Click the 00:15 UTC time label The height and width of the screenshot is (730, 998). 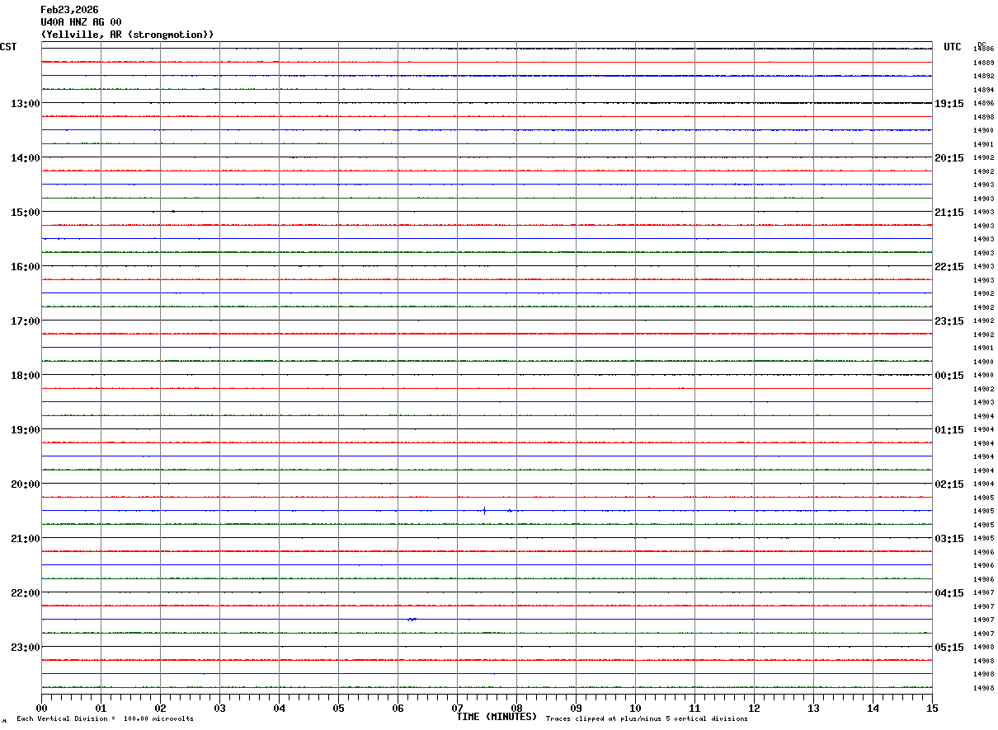pos(949,376)
